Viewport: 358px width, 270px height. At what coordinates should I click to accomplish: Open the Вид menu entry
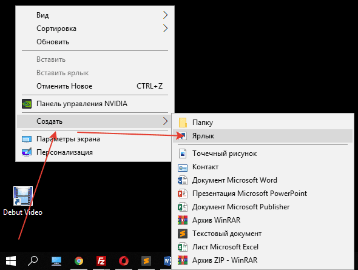pos(94,15)
